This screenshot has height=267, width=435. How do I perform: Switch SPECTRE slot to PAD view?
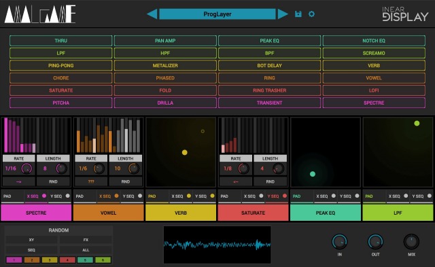tap(13, 196)
